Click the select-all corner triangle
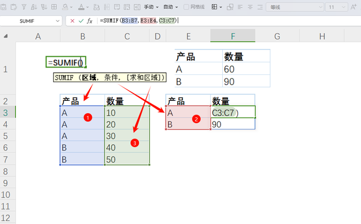Image resolution: width=361 pixels, height=224 pixels. point(6,36)
